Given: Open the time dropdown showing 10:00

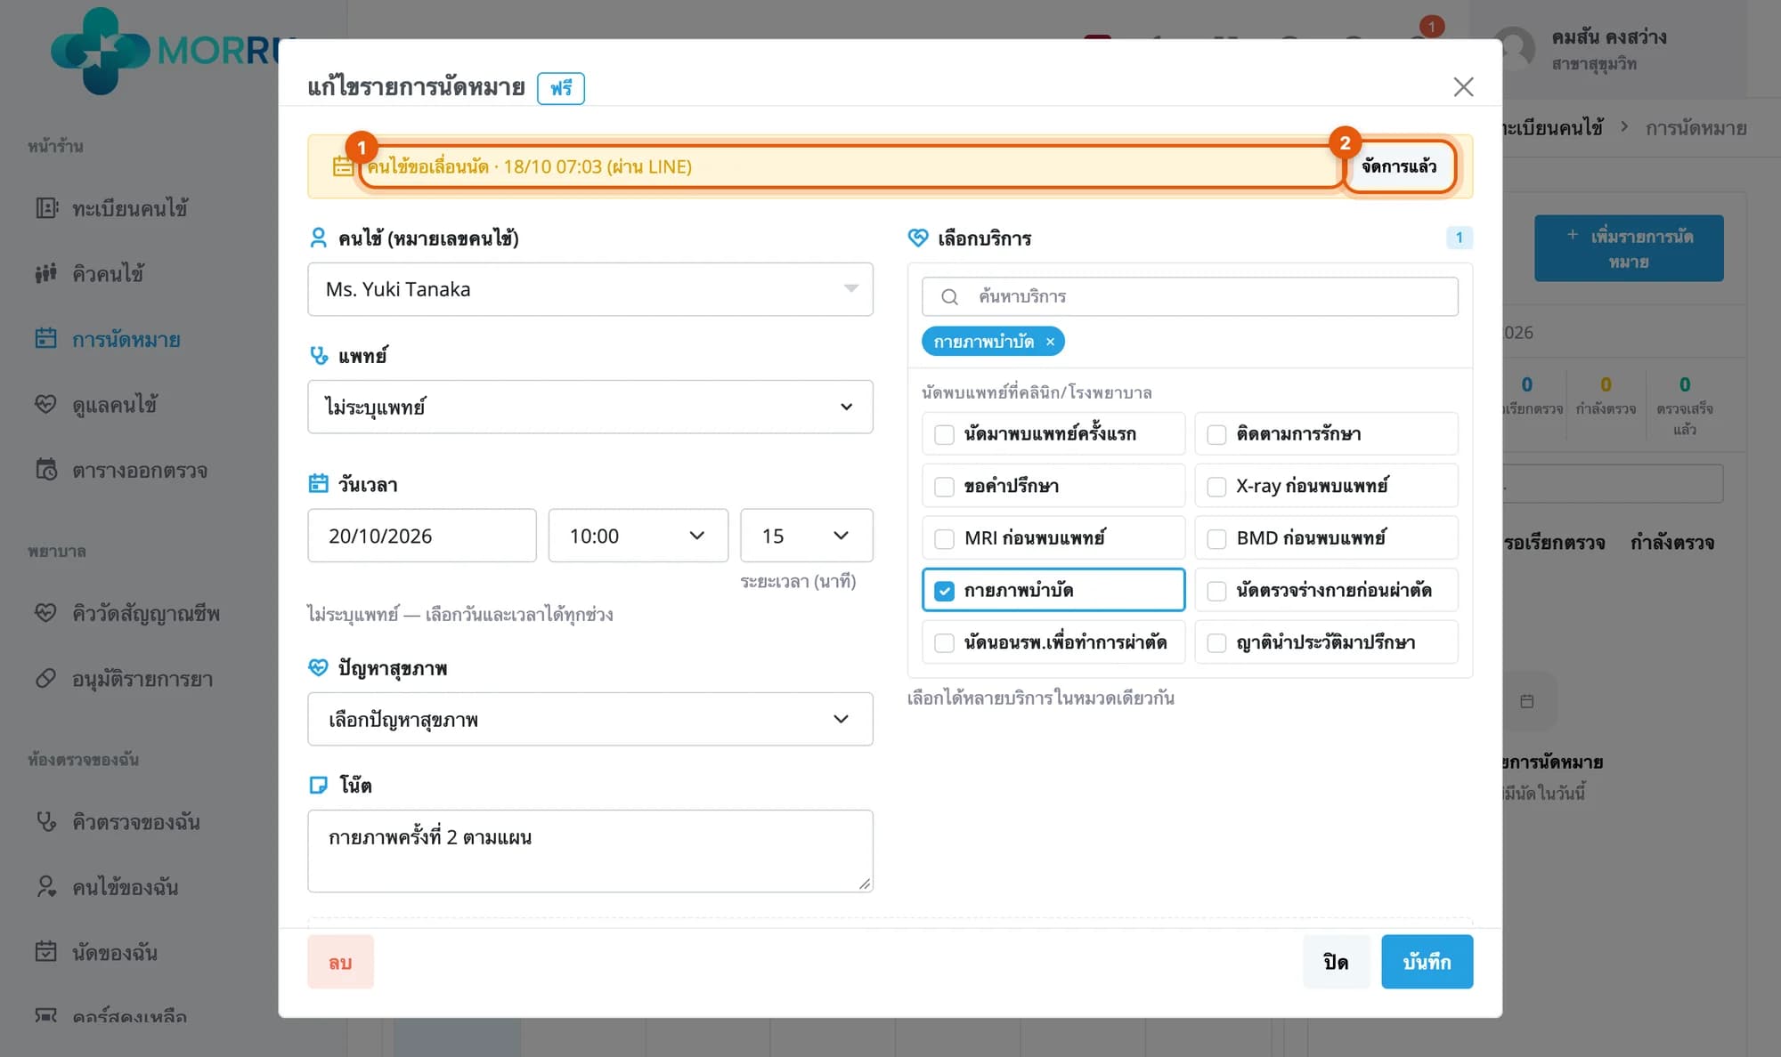Looking at the screenshot, I should (x=638, y=536).
